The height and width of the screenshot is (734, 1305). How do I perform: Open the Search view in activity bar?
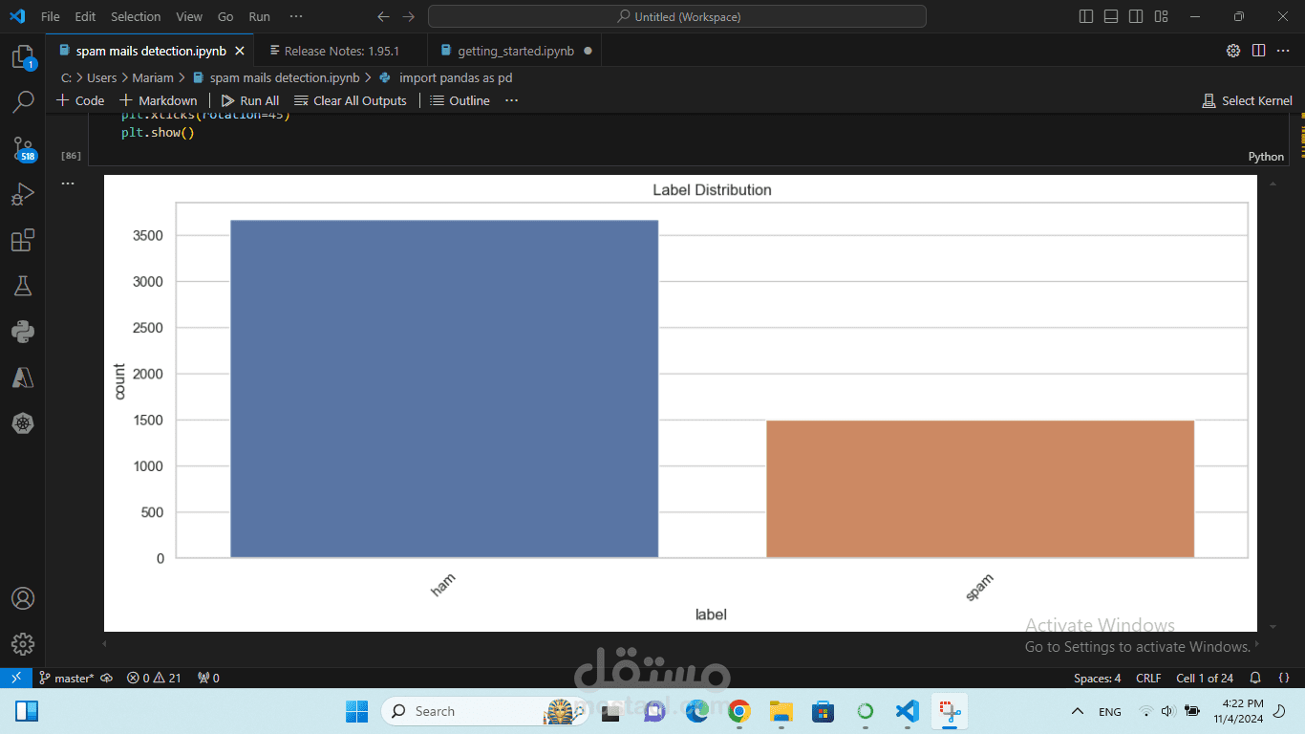[23, 101]
